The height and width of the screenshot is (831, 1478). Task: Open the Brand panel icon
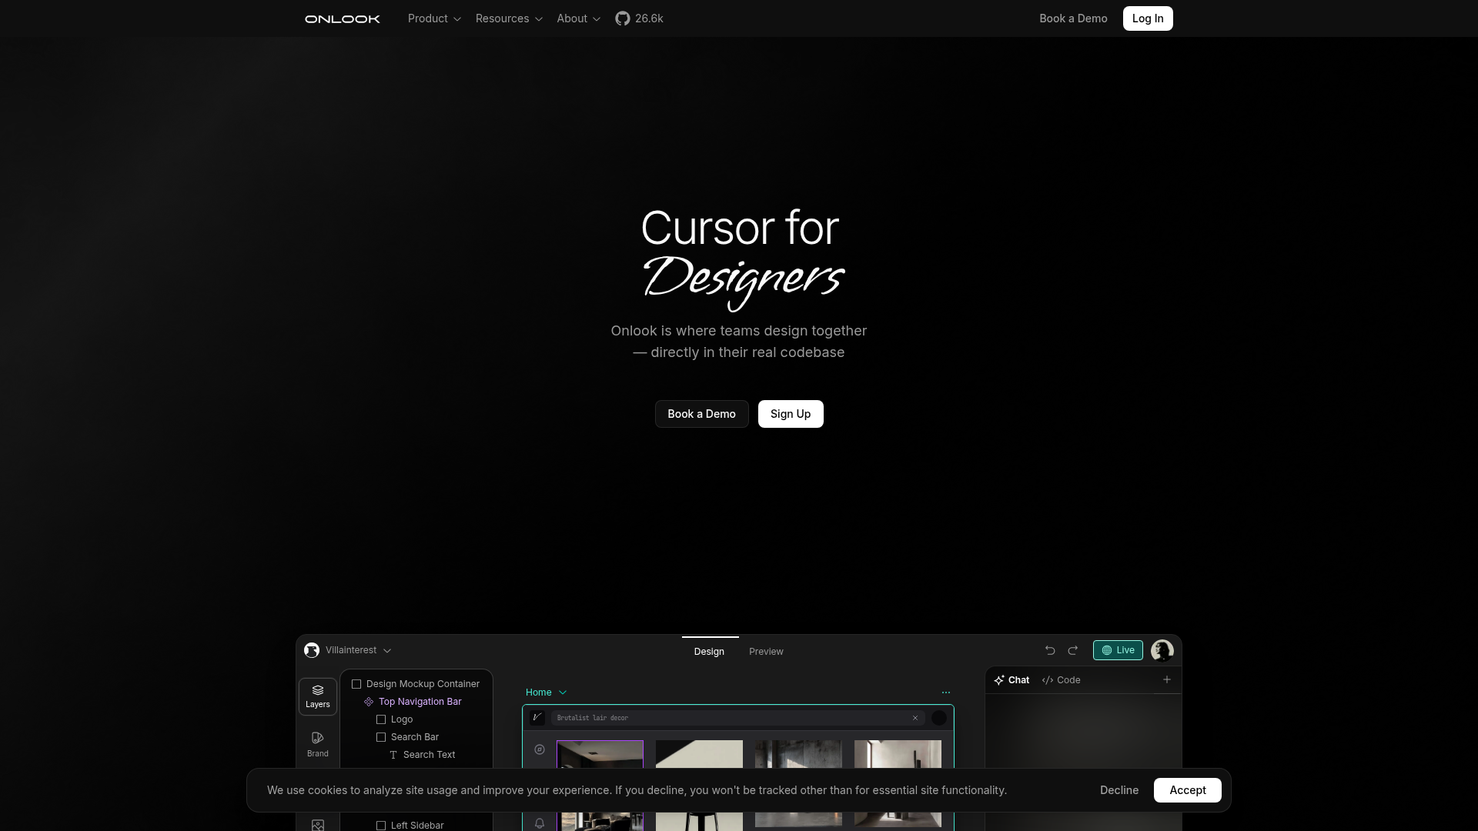(318, 745)
